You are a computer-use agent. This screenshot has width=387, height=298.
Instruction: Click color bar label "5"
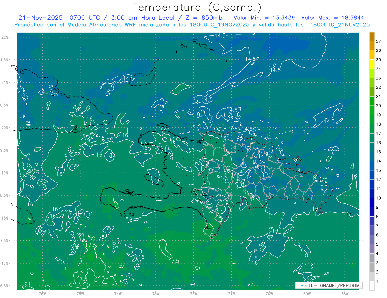click(377, 244)
